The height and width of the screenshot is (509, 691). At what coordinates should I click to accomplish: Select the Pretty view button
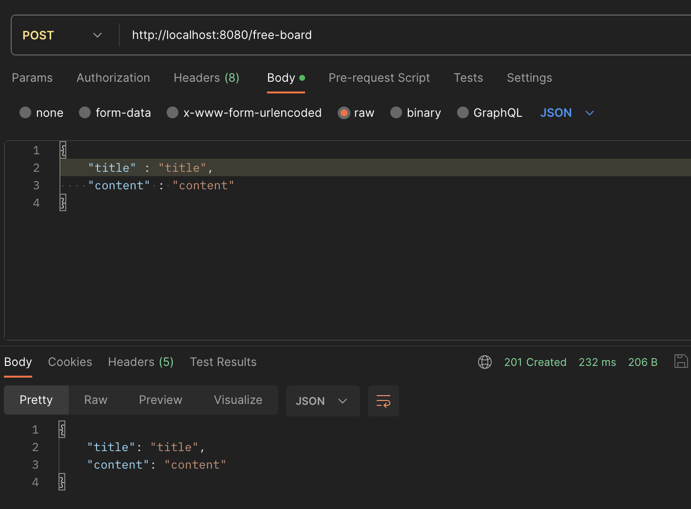point(36,400)
